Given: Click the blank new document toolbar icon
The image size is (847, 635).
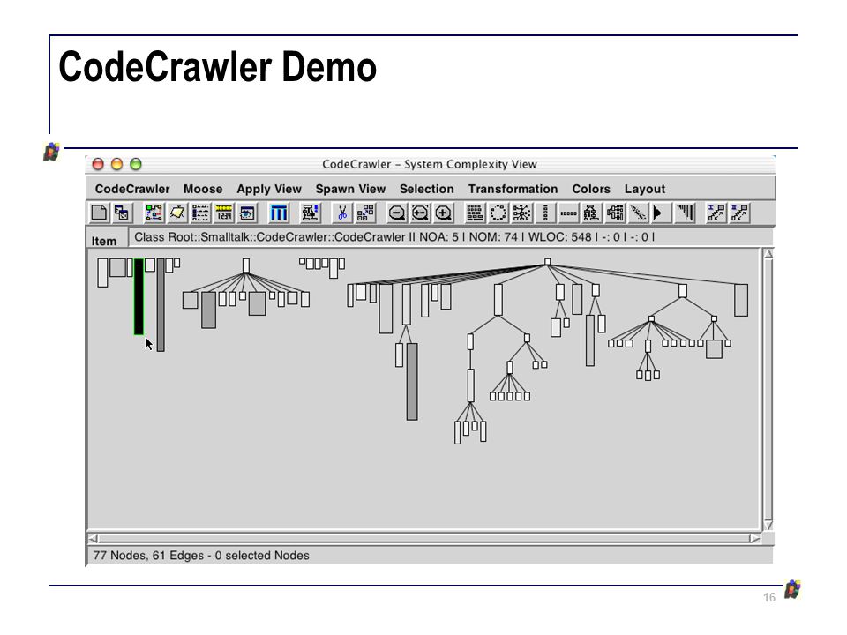Looking at the screenshot, I should click(x=99, y=213).
